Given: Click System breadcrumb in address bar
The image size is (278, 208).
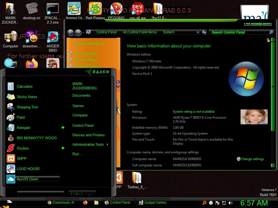Looking at the screenshot, I should point(169,32).
